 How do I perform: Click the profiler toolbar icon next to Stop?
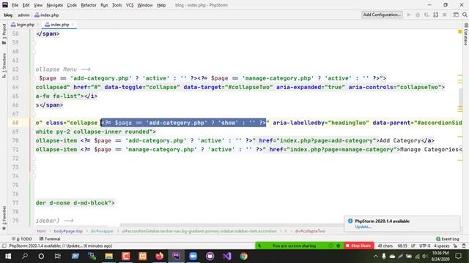(x=435, y=15)
